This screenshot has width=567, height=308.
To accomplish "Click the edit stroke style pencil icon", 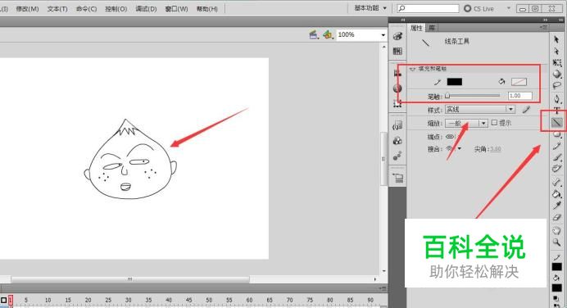I will click(526, 110).
